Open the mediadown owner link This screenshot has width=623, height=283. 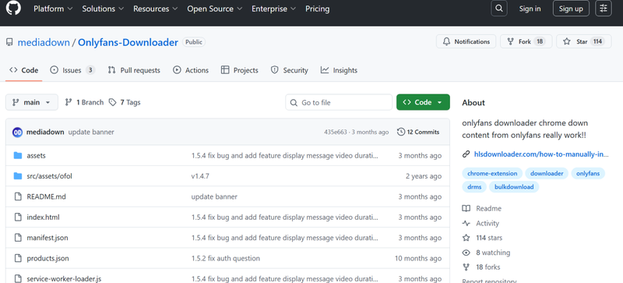pos(44,42)
